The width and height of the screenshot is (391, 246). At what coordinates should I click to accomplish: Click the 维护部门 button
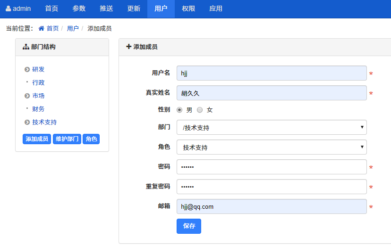pos(67,139)
